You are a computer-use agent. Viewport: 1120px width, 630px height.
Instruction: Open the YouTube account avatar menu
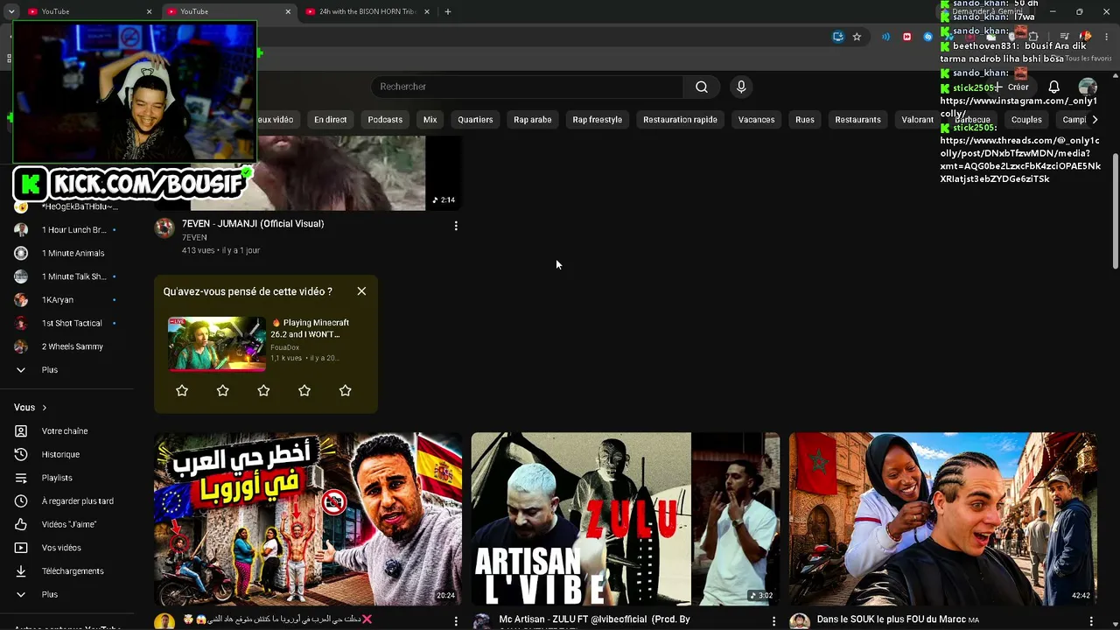[1088, 87]
